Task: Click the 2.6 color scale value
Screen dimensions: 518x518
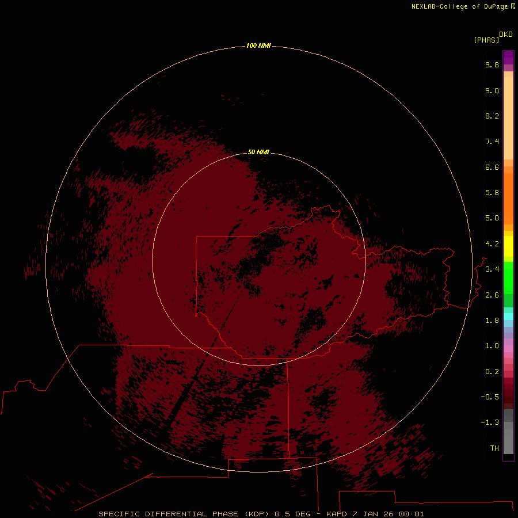Action: (492, 295)
